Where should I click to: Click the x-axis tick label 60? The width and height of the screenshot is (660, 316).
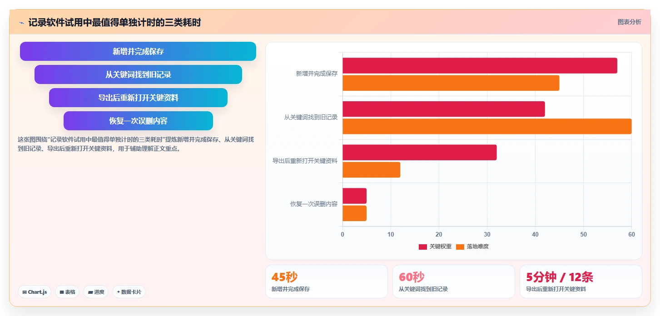(x=631, y=234)
